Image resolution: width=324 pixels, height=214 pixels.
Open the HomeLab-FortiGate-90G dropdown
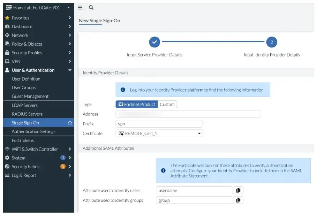pos(68,8)
